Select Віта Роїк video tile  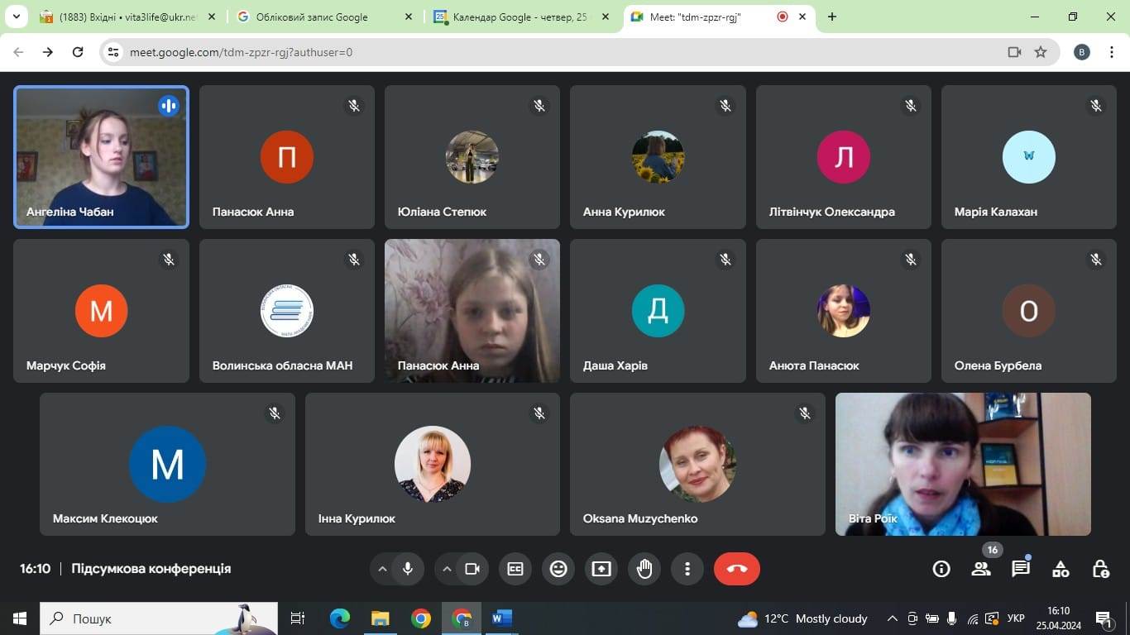(963, 464)
